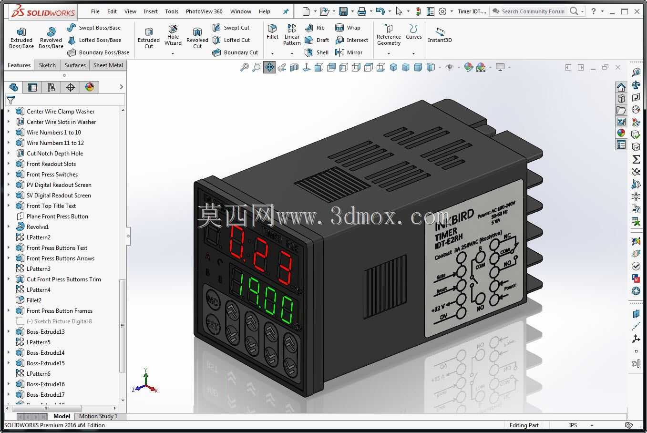Select the Extruded Boss/Base tool
This screenshot has height=433, width=647.
point(21,38)
